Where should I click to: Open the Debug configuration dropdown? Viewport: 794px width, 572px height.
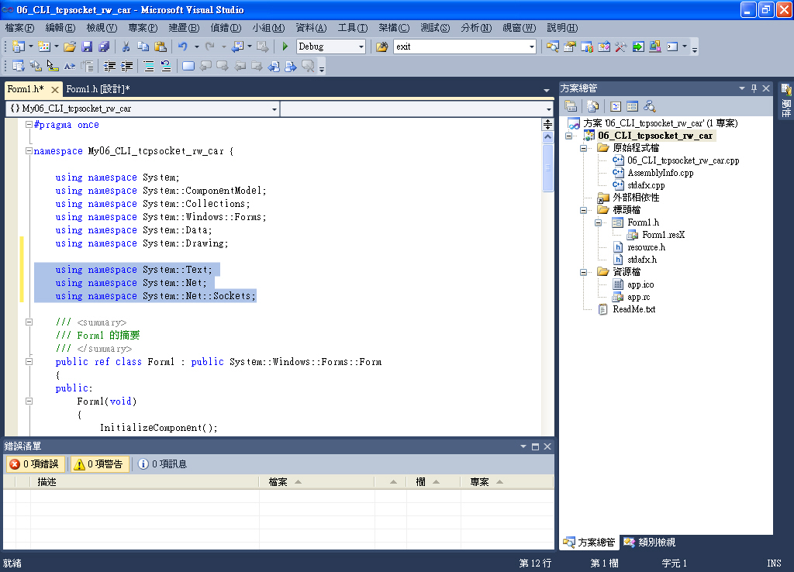click(362, 47)
